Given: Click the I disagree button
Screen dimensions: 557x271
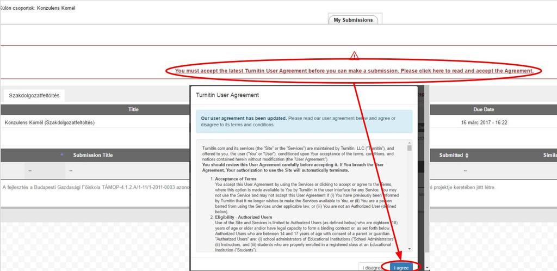Looking at the screenshot, I should point(373,267).
